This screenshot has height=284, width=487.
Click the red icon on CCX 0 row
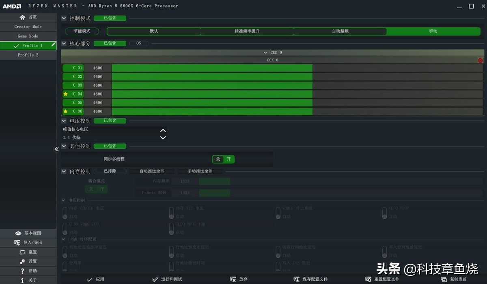point(481,60)
